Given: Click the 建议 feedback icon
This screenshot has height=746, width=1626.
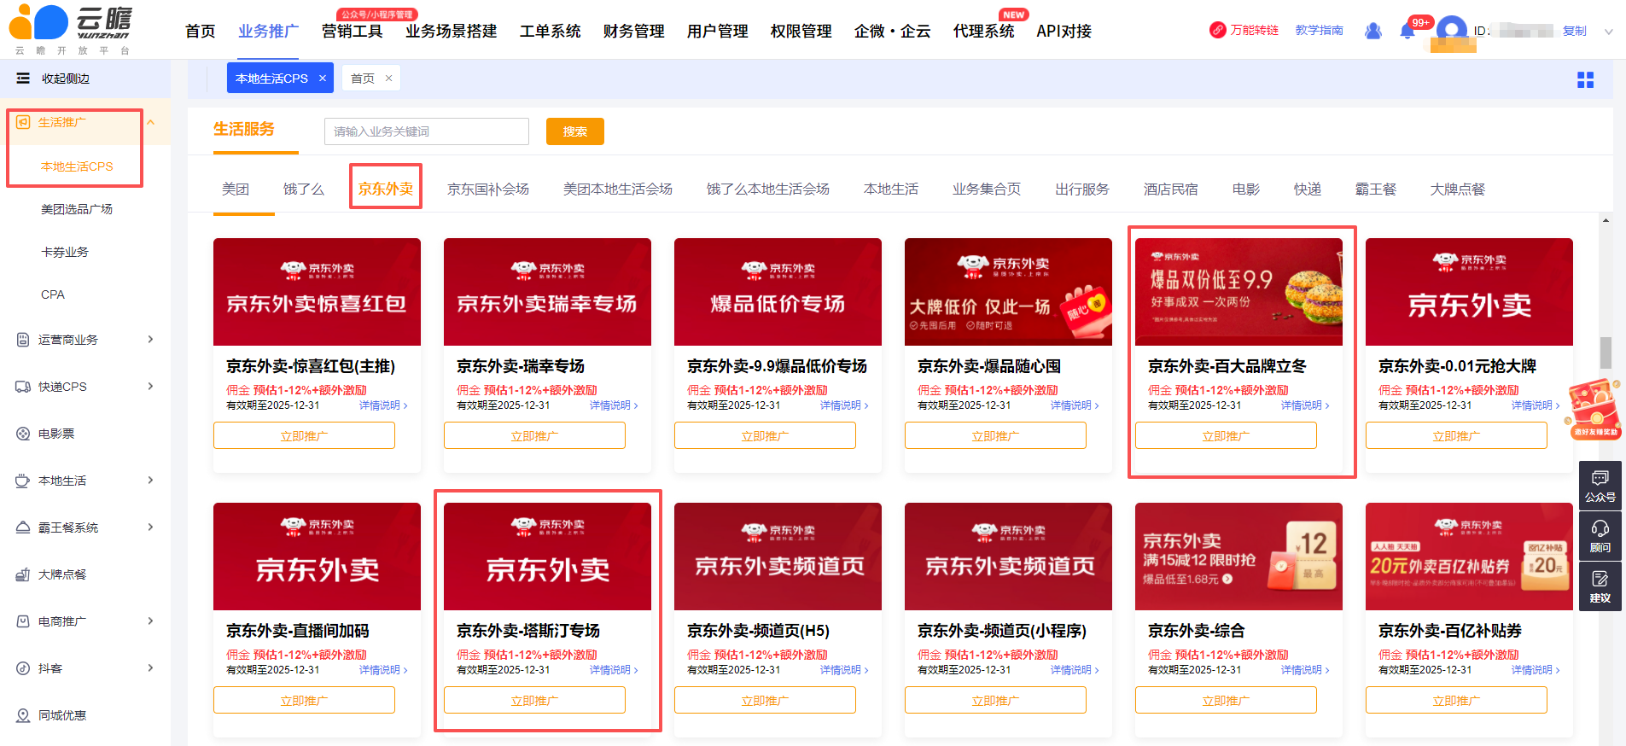Looking at the screenshot, I should 1600,586.
